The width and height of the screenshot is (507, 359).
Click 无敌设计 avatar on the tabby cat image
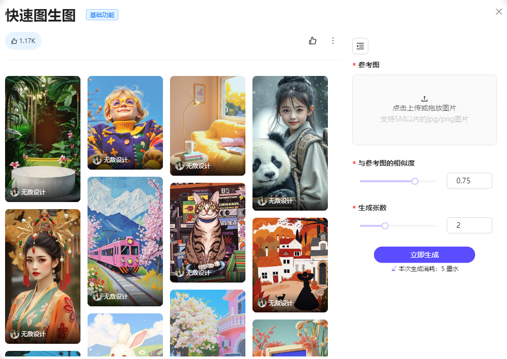click(x=180, y=273)
